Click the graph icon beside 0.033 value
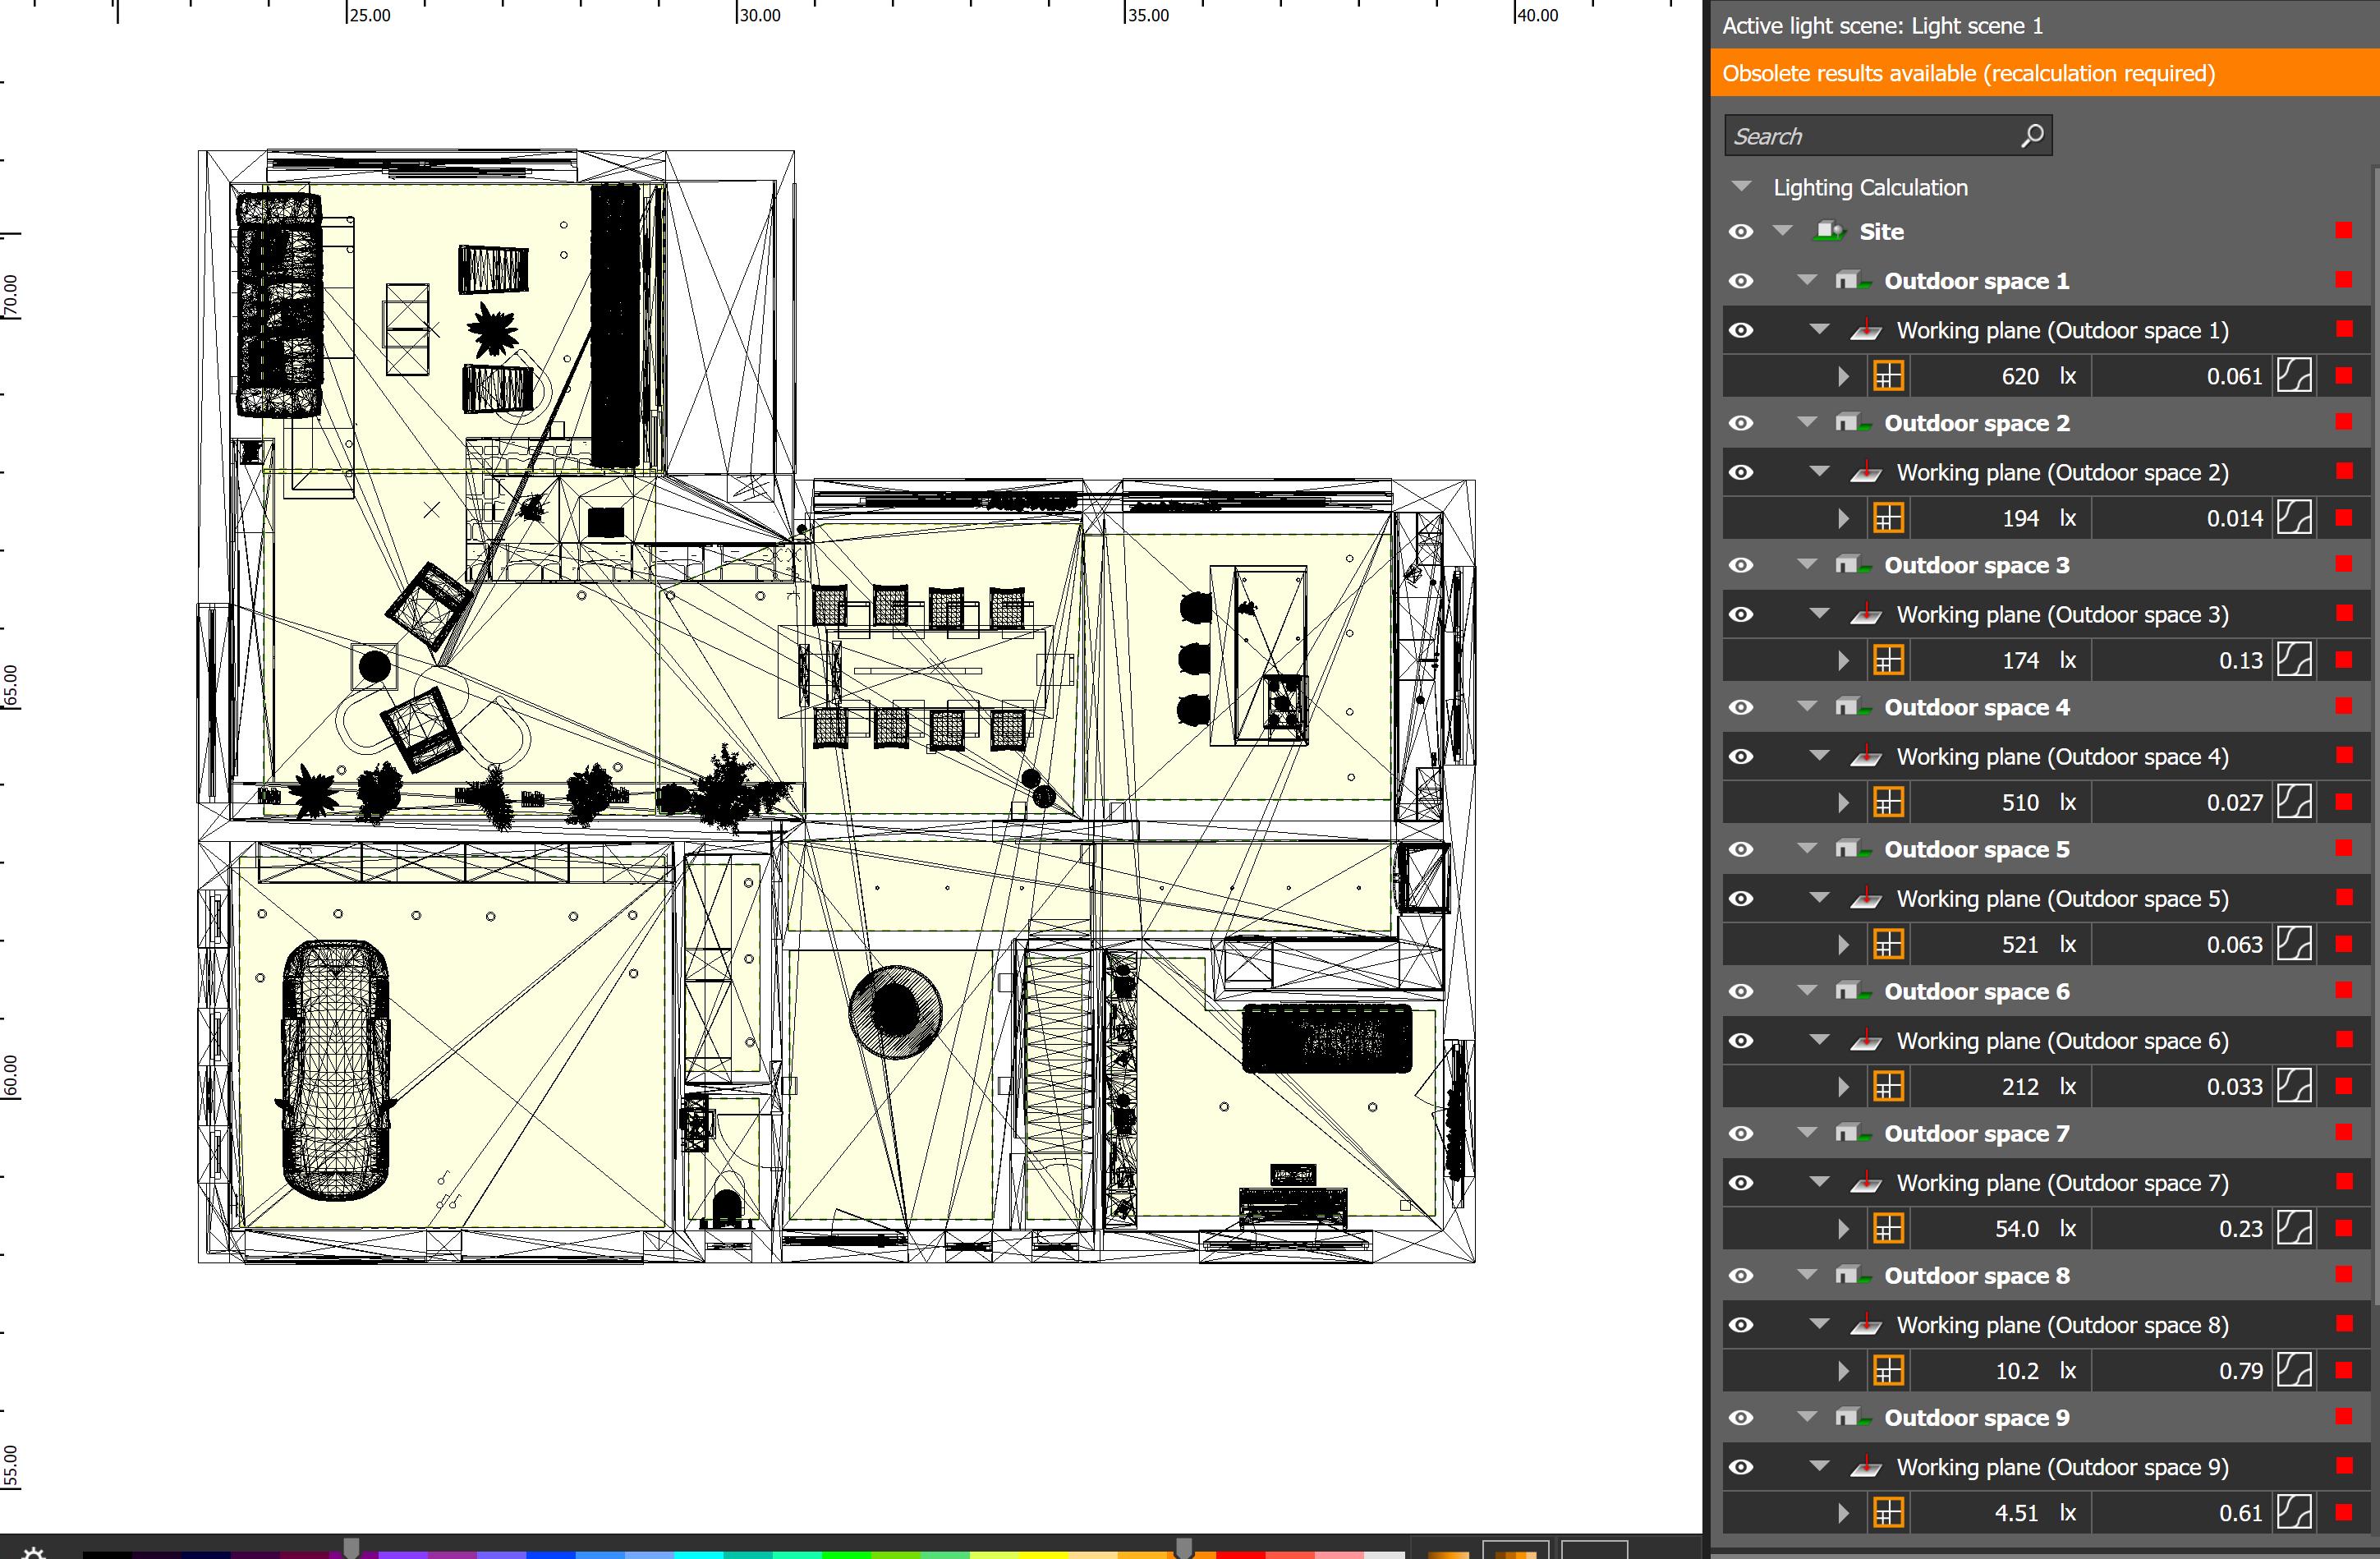 [x=2294, y=1087]
